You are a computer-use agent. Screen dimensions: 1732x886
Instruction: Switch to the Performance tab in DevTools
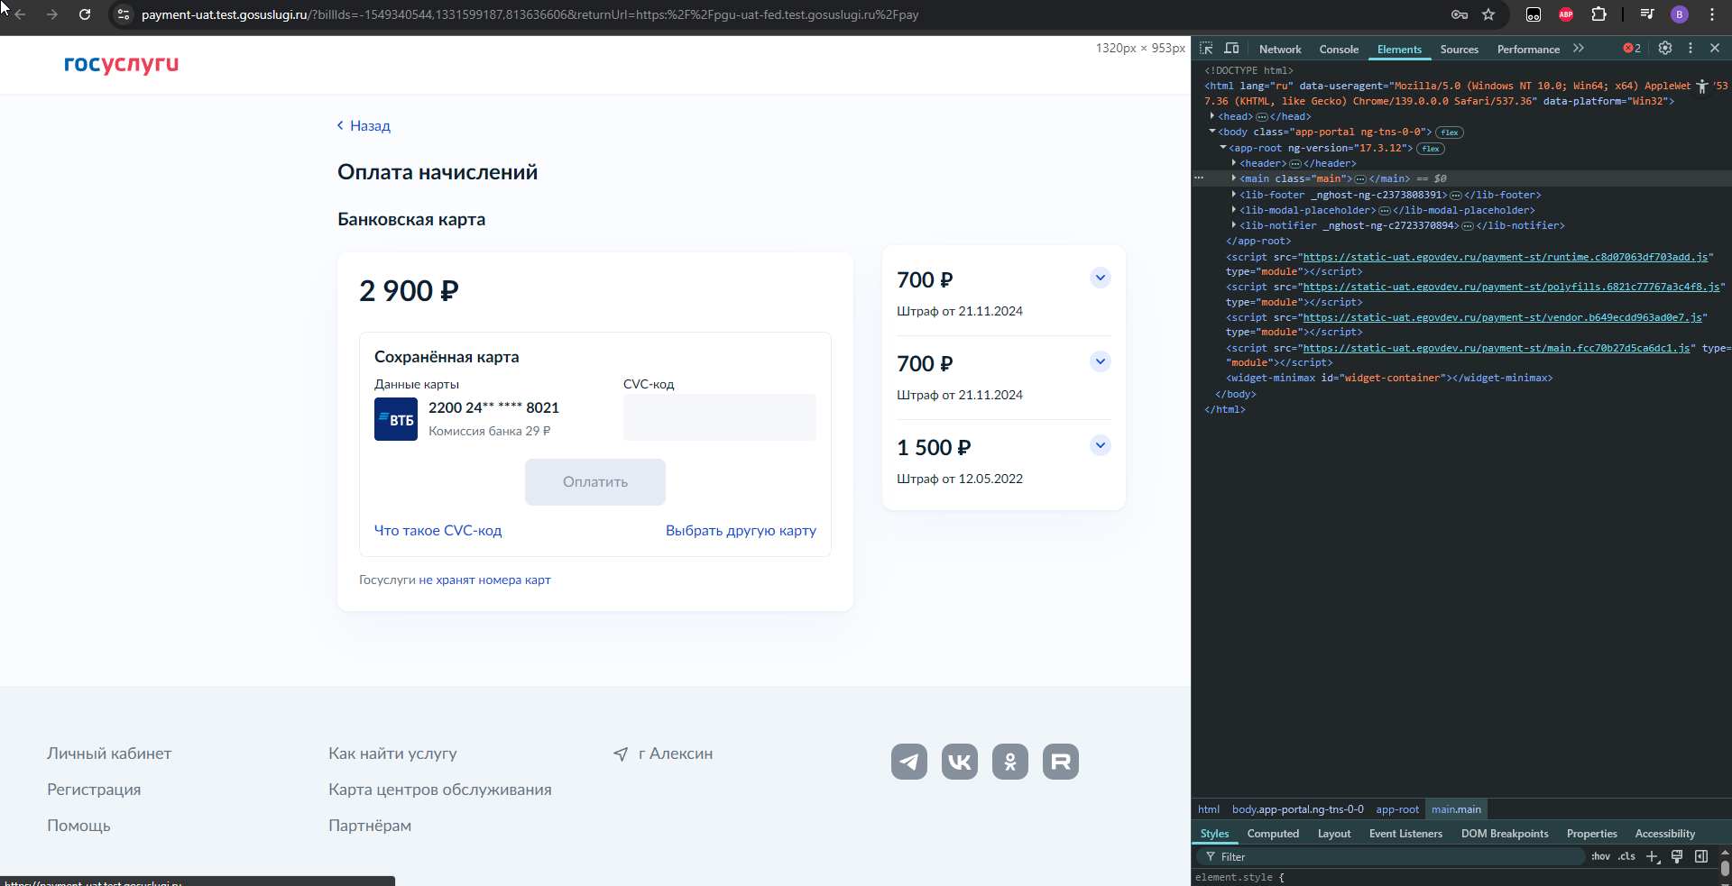pyautogui.click(x=1528, y=50)
